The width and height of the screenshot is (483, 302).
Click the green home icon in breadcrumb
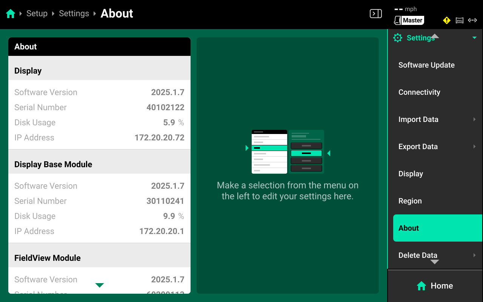(11, 14)
